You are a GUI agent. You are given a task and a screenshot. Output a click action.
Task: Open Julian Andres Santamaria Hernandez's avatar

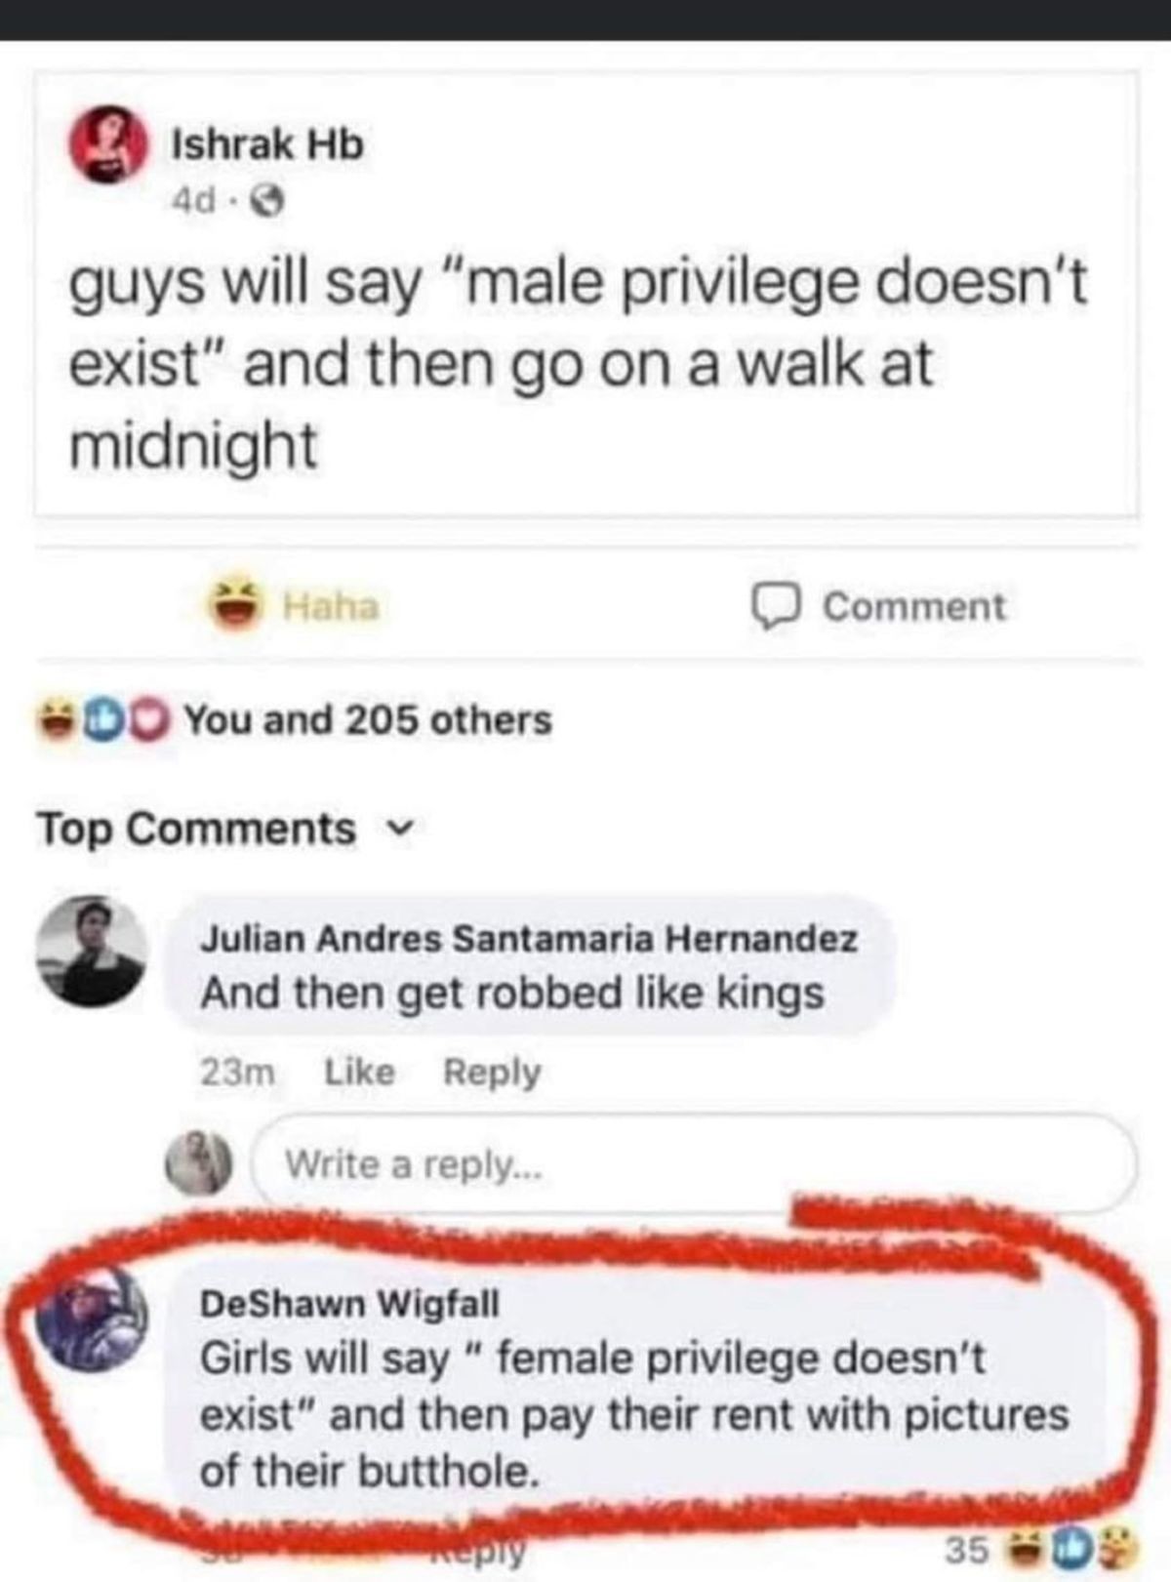pos(92,951)
